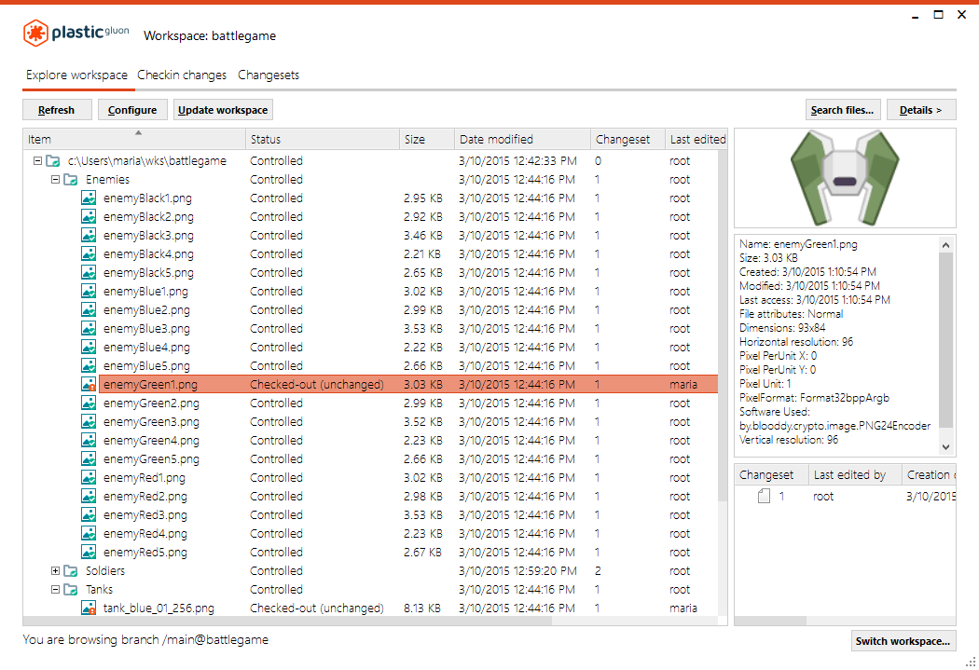
Task: Open Search files...
Action: tap(843, 110)
